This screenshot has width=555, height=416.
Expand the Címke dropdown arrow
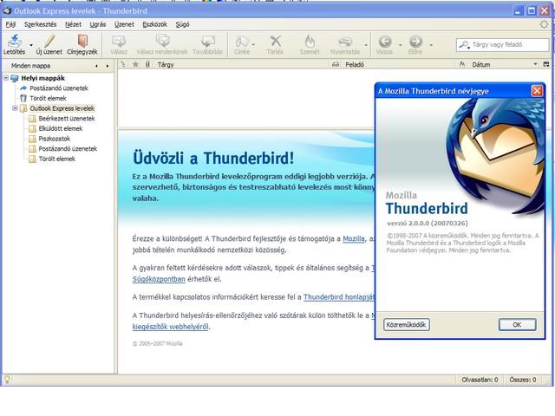click(x=253, y=44)
